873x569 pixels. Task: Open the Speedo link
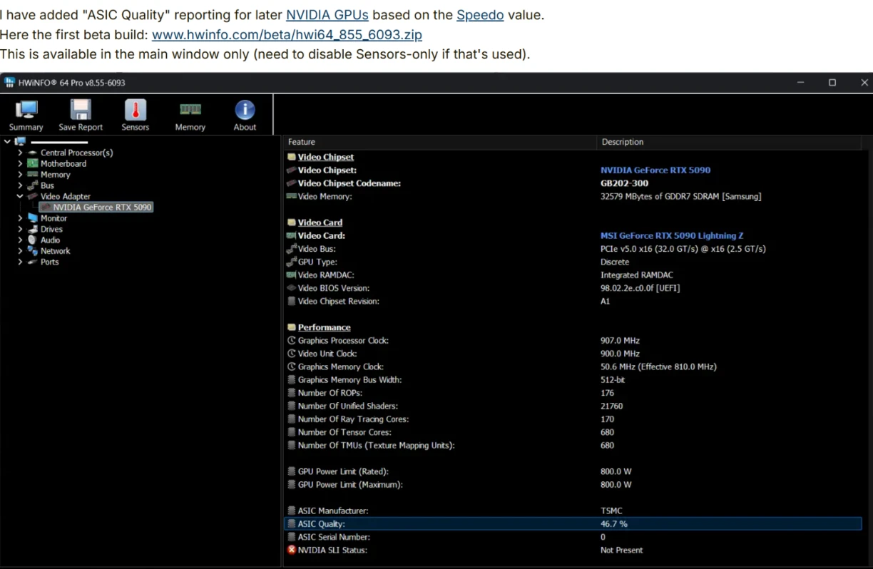pos(480,15)
